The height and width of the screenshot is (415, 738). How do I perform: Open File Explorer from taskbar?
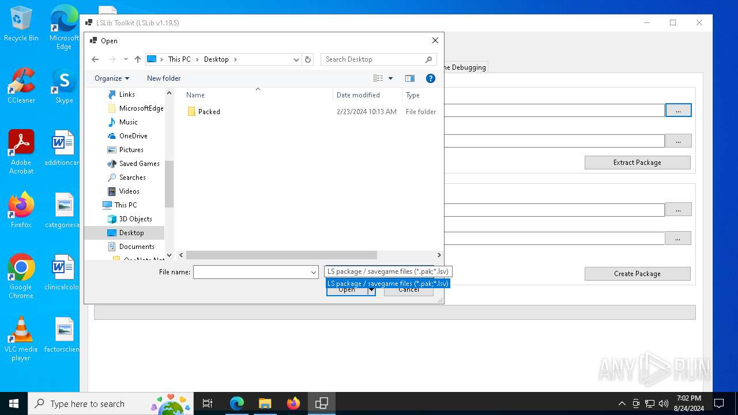[265, 403]
